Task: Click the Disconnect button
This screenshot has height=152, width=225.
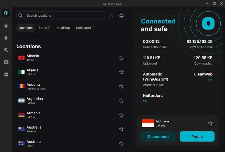Action: point(158,136)
